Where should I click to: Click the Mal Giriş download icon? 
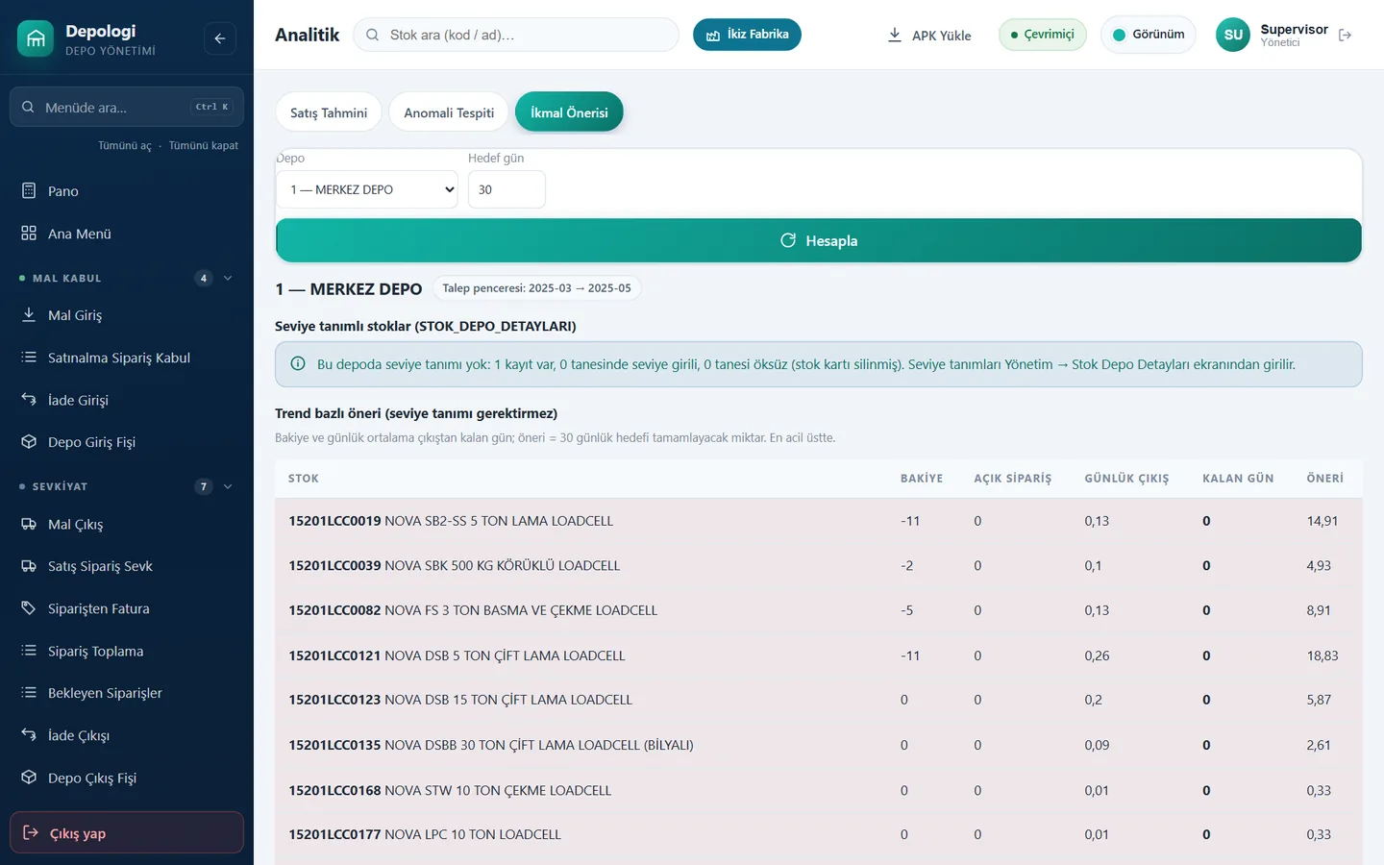click(29, 314)
